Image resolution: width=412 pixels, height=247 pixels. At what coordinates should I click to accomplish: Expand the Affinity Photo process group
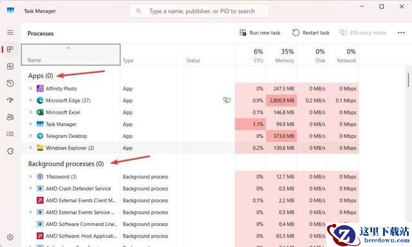pyautogui.click(x=30, y=89)
